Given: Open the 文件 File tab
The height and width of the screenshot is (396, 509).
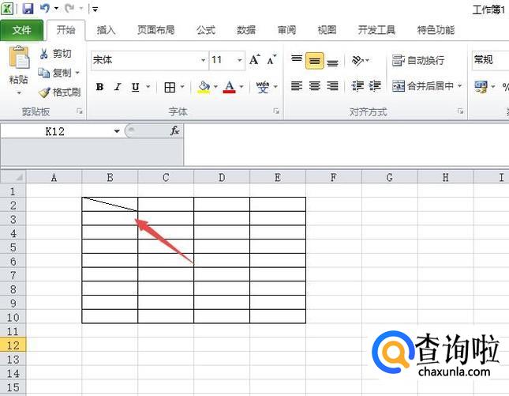Looking at the screenshot, I should click(22, 30).
